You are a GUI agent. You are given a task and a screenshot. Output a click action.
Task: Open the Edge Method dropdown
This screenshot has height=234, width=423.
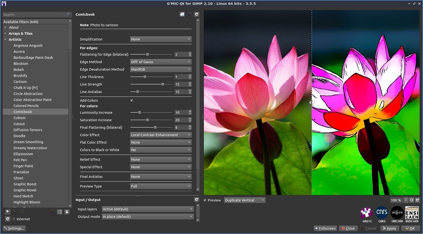coord(161,62)
